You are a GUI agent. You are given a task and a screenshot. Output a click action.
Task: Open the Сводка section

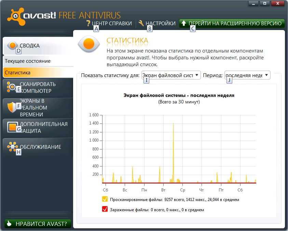(x=38, y=45)
